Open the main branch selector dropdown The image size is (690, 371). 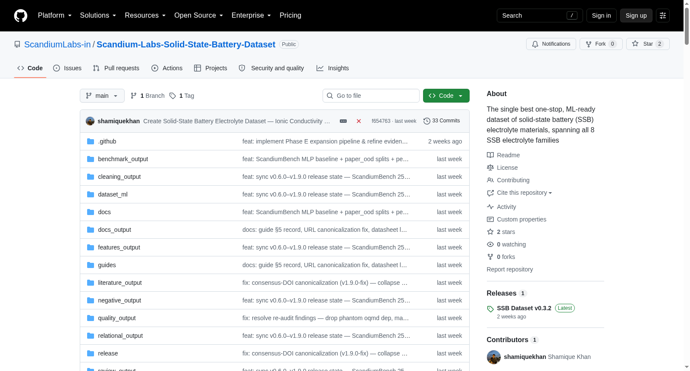102,96
